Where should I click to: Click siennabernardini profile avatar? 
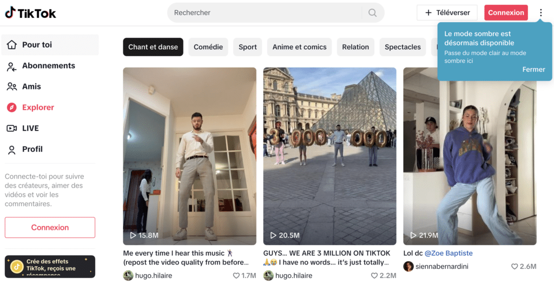408,266
